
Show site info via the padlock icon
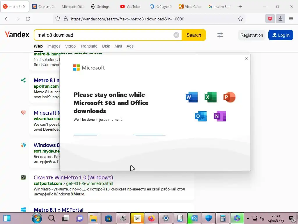pyautogui.click(x=66, y=19)
